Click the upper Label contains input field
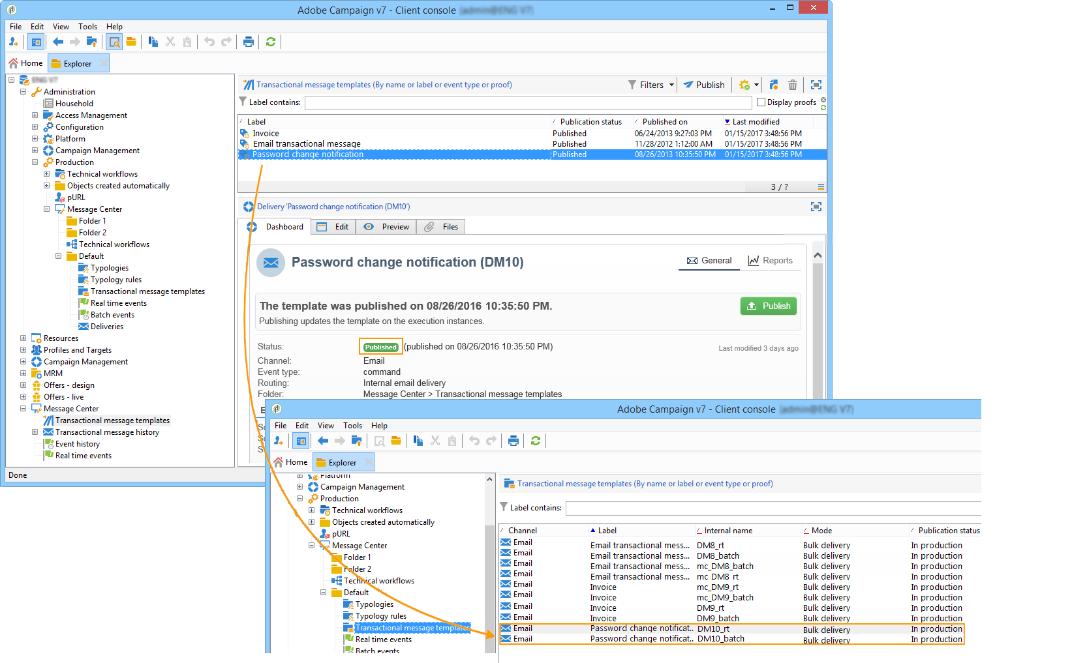Viewport: 1072px width, 663px height. [528, 102]
